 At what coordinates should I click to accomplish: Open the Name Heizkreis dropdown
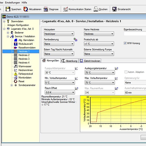(99, 34)
